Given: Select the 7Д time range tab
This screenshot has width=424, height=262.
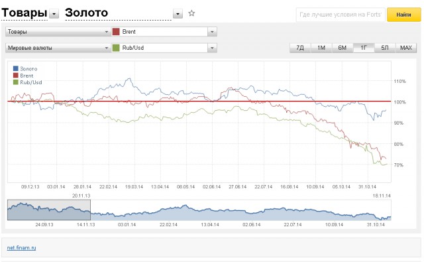Looking at the screenshot, I should pos(300,48).
